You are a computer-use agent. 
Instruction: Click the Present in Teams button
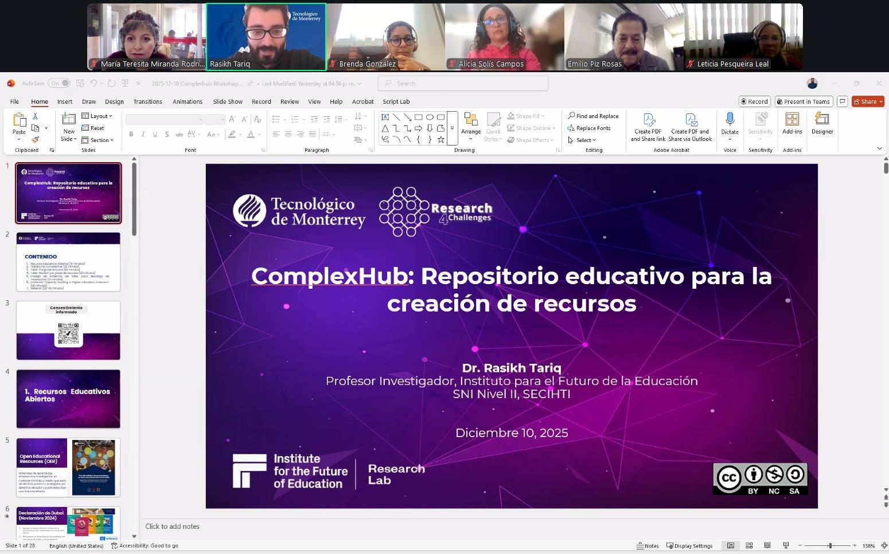click(803, 101)
